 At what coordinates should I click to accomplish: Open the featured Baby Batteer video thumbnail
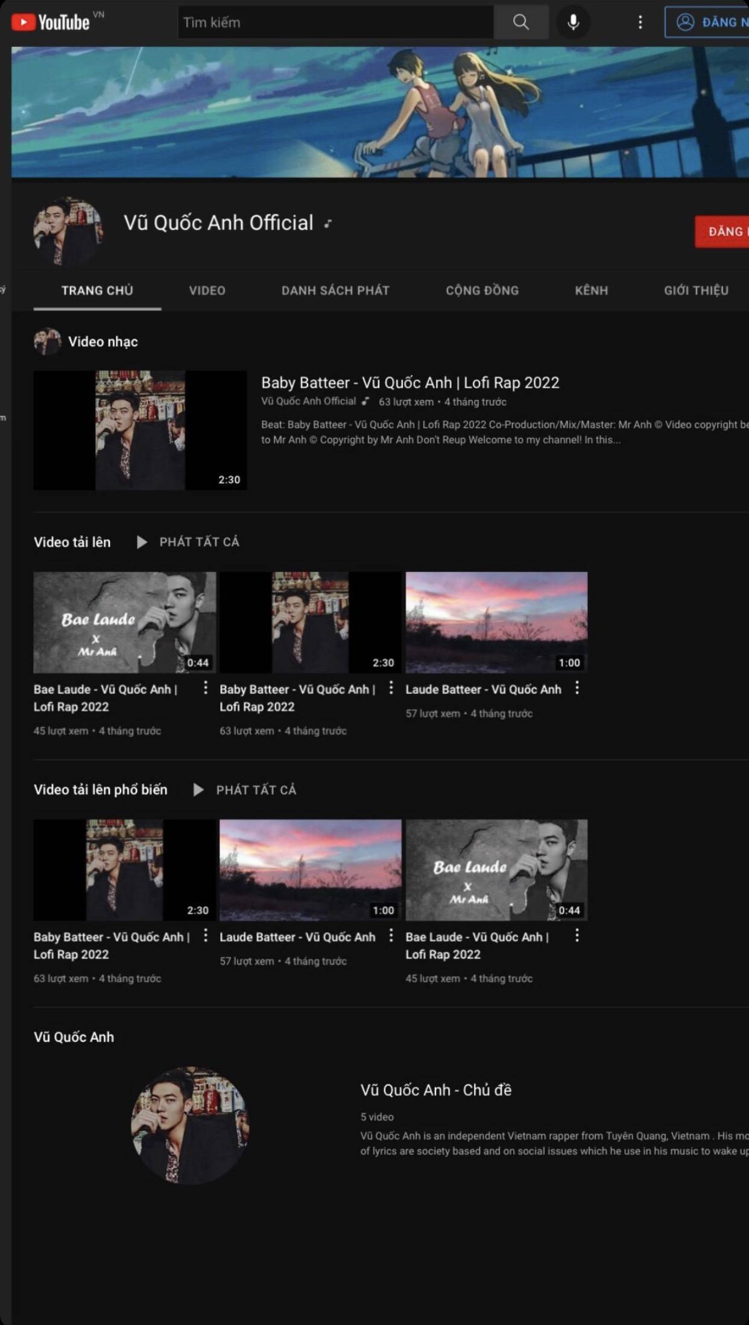(140, 430)
